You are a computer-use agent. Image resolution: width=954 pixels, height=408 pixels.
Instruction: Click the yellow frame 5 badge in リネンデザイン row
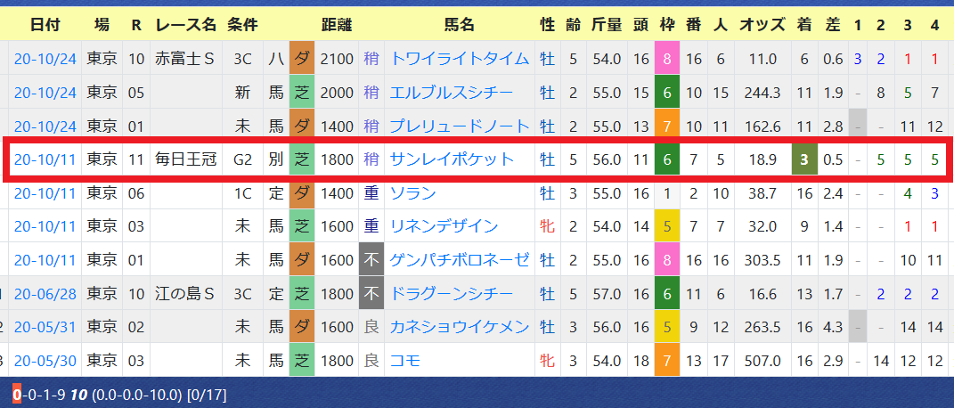point(667,227)
